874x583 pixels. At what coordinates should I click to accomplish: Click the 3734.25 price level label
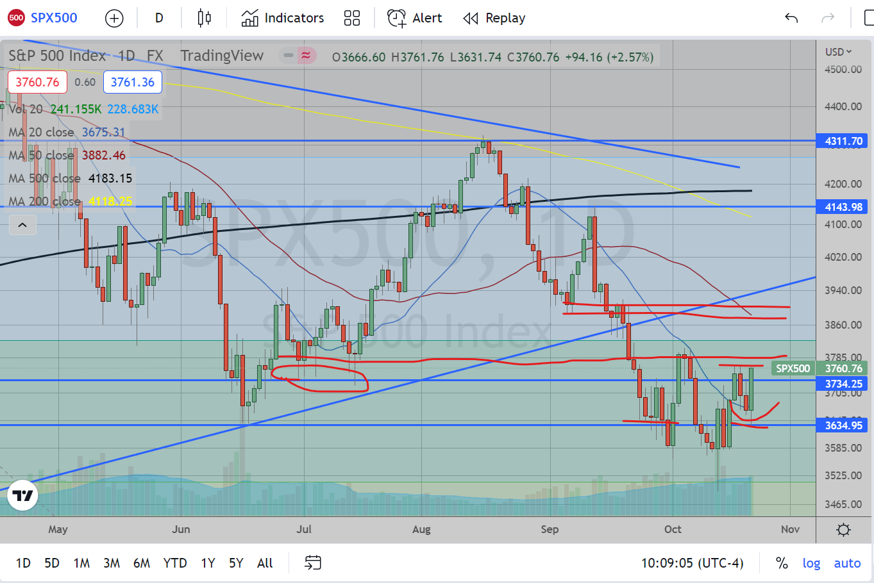point(842,384)
